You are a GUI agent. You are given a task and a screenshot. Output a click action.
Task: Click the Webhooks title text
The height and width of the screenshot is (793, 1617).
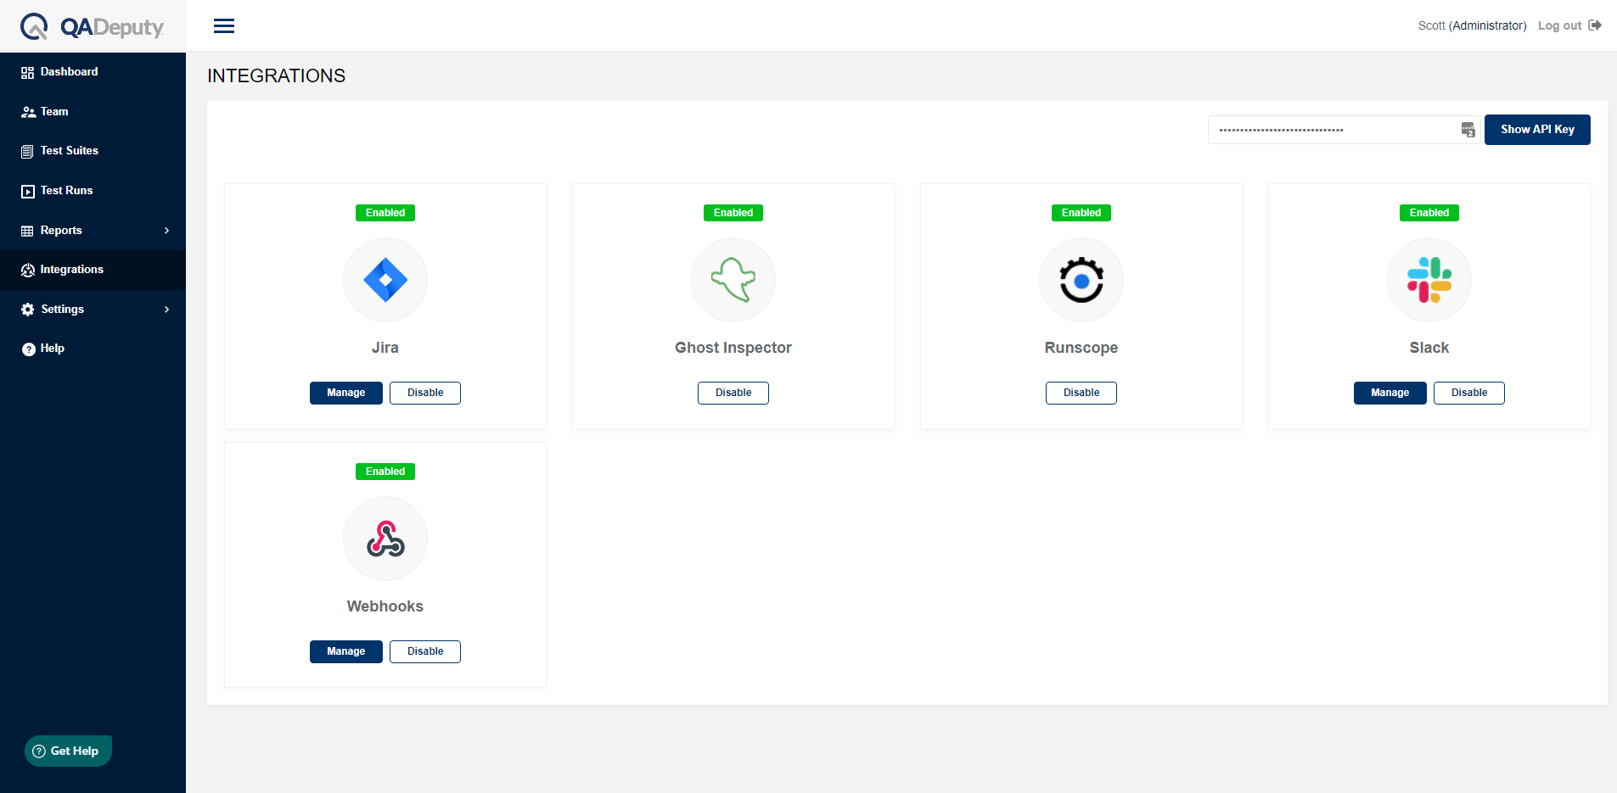[x=385, y=606]
